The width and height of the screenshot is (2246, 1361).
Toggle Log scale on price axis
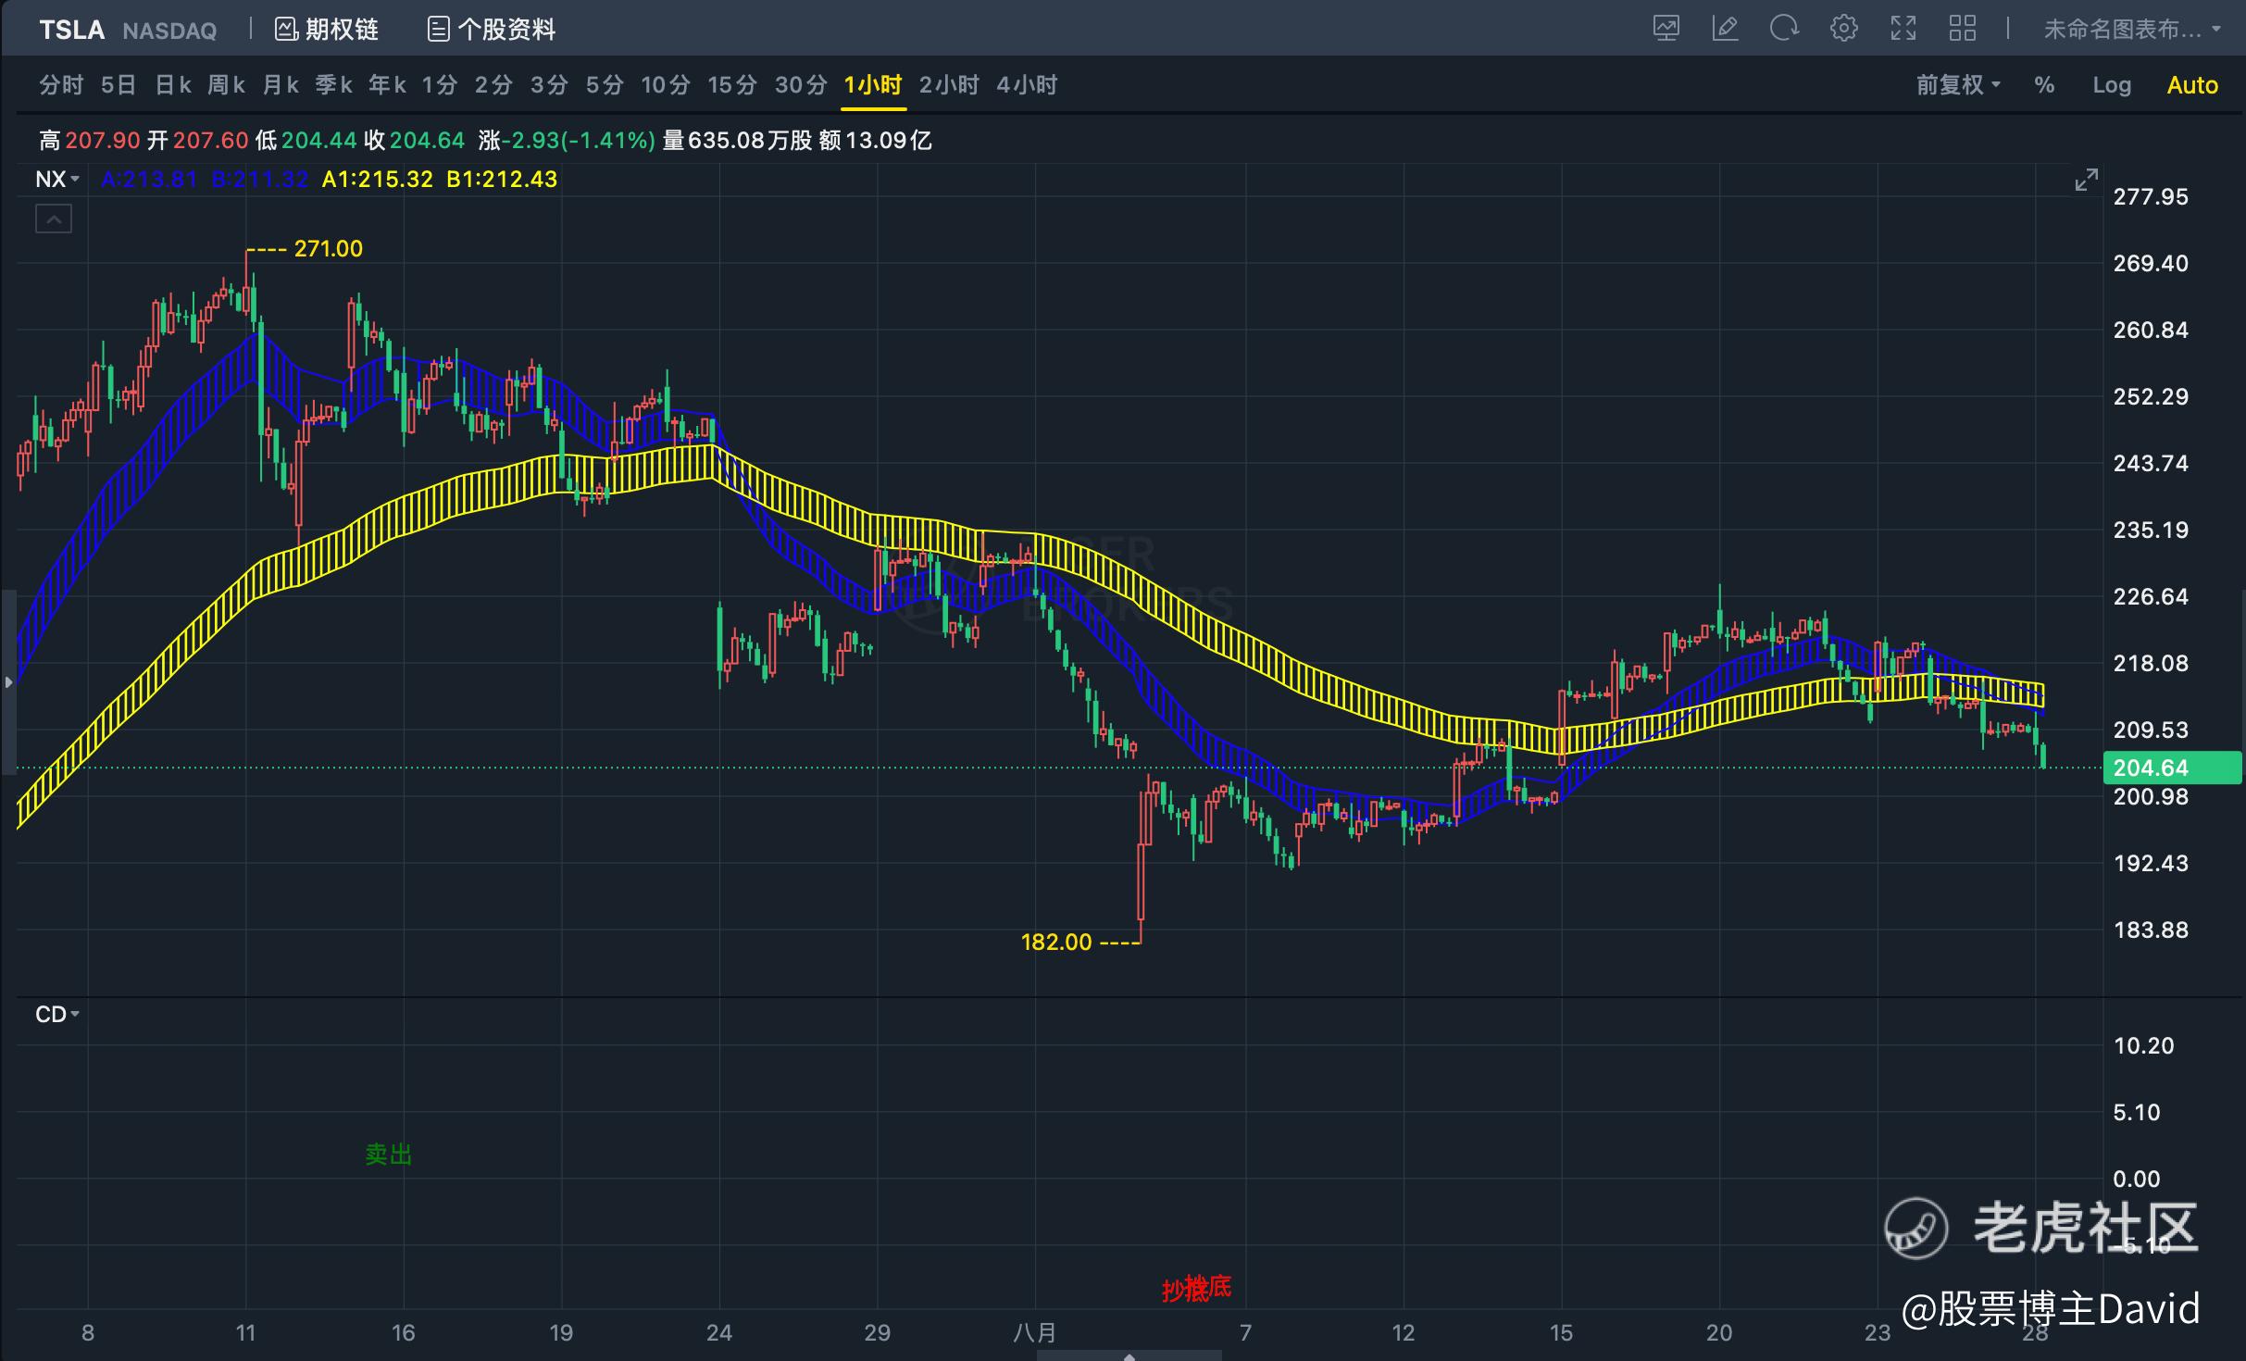(x=2111, y=85)
